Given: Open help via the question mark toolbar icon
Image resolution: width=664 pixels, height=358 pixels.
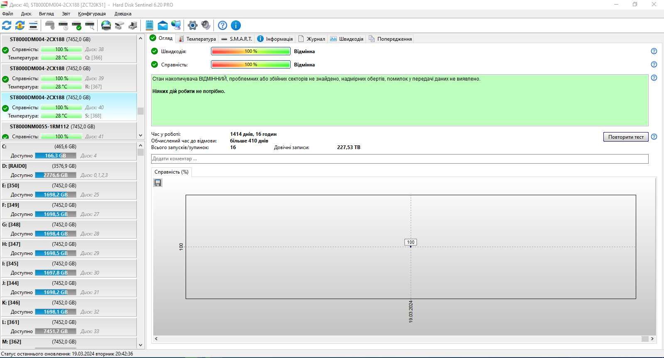Looking at the screenshot, I should click(223, 25).
